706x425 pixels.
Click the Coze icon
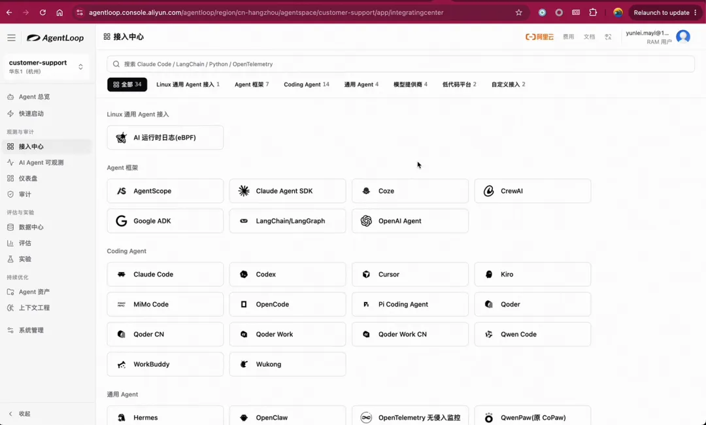click(x=366, y=191)
